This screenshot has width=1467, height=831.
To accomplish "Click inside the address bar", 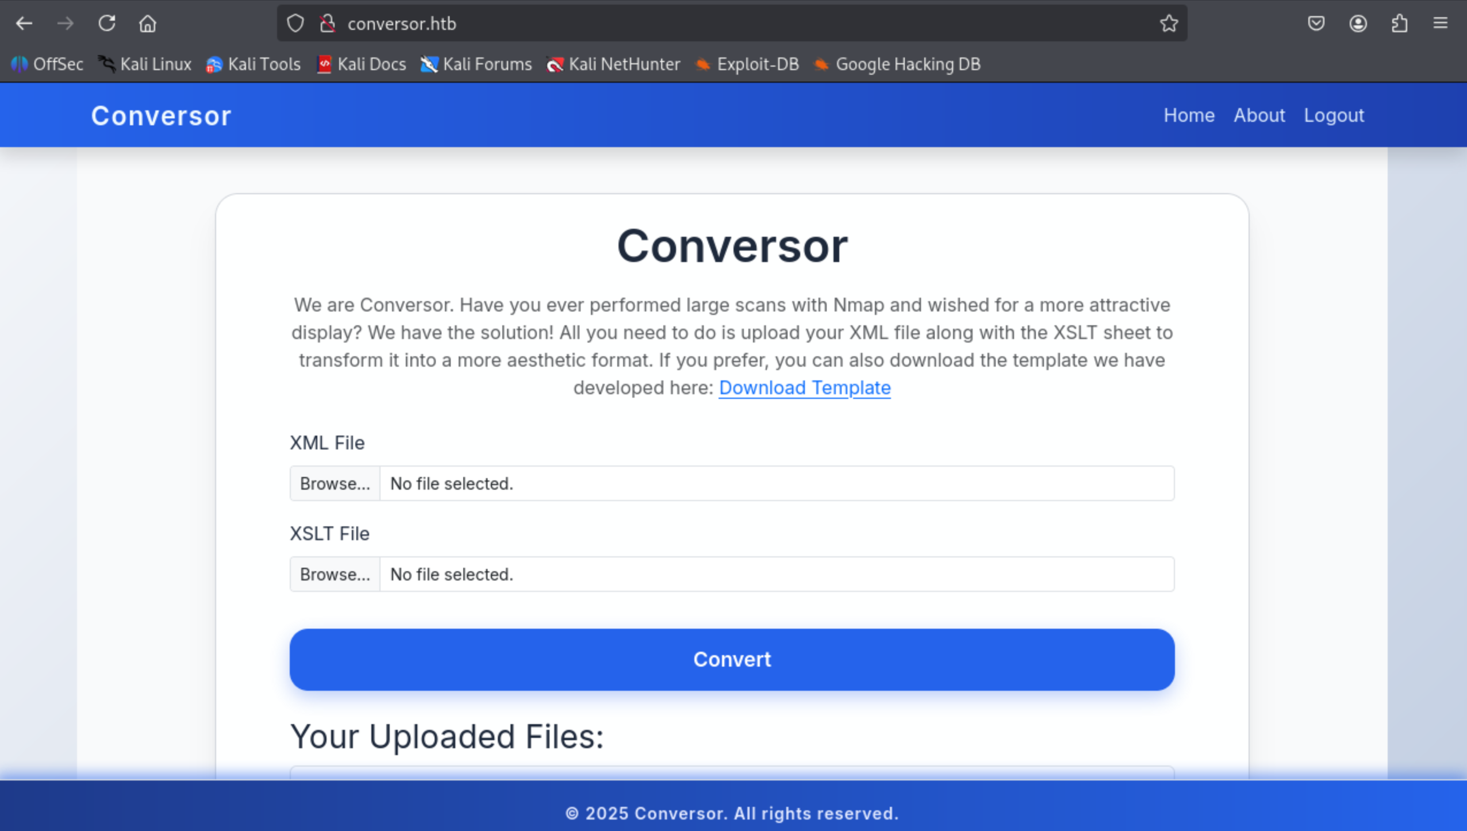I will pyautogui.click(x=690, y=23).
